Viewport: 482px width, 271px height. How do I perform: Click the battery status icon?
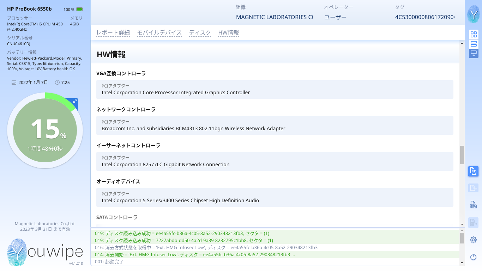point(80,10)
